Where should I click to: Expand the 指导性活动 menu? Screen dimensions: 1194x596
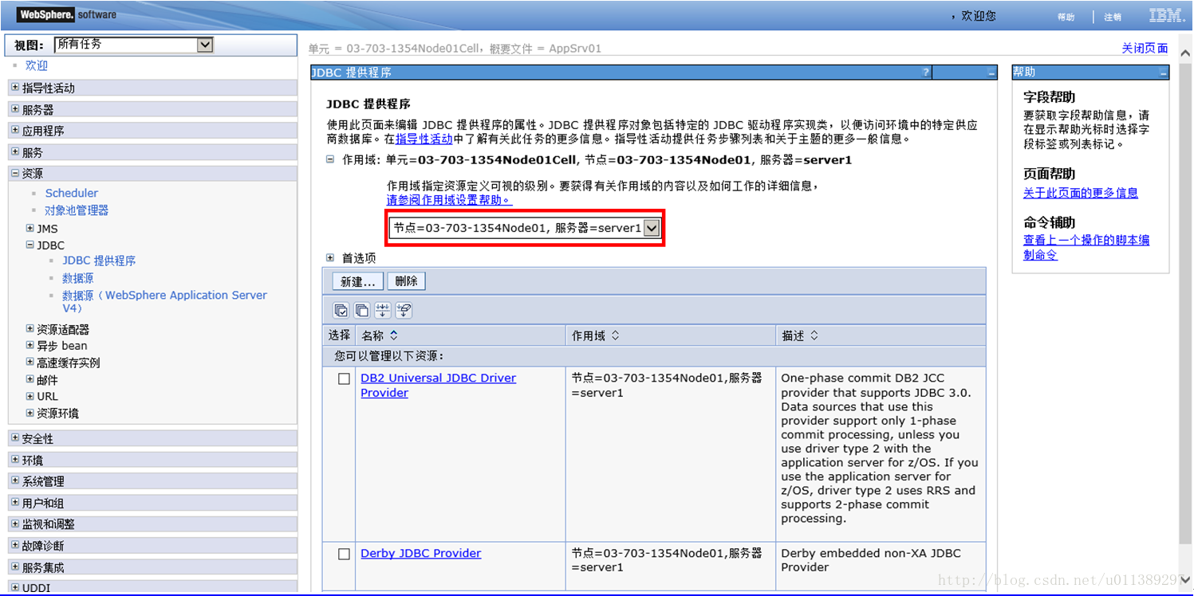point(15,88)
